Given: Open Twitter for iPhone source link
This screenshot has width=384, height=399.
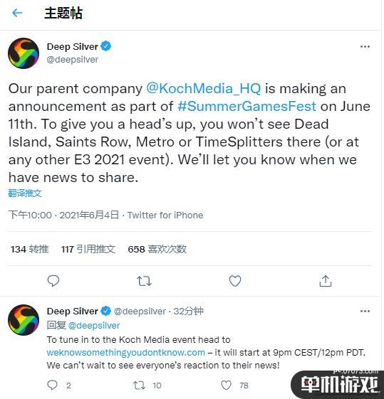Looking at the screenshot, I should [x=165, y=216].
